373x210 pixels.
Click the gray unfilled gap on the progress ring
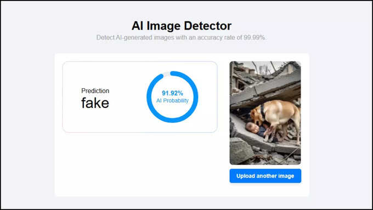[x=167, y=74]
